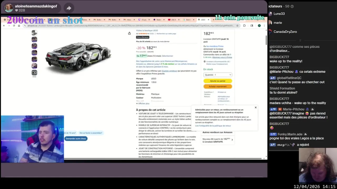The image size is (337, 189).
Task: Expand the top viewers list chevron
Action: click(x=300, y=40)
